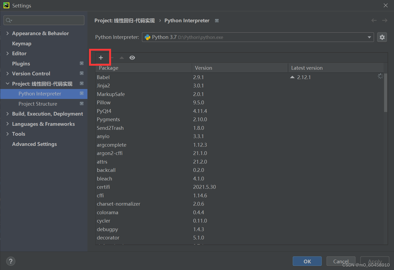Click Babel latest version 2.12.1
Screen dimensions: 394x270
304,77
